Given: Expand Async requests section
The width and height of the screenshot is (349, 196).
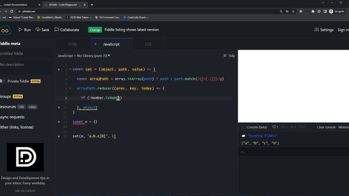Looking at the screenshot, I should tap(12, 117).
